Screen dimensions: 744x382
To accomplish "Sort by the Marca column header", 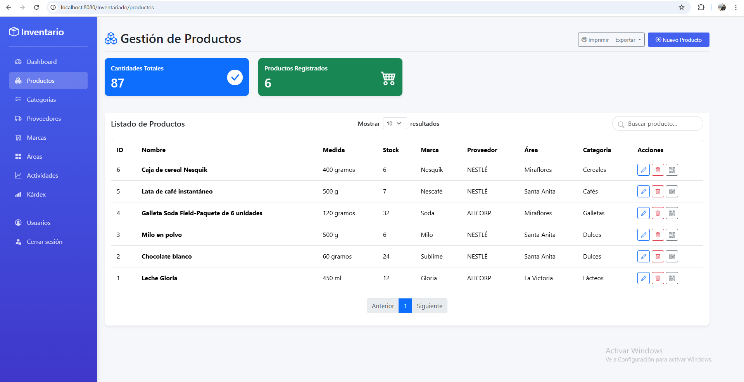I will coord(430,150).
